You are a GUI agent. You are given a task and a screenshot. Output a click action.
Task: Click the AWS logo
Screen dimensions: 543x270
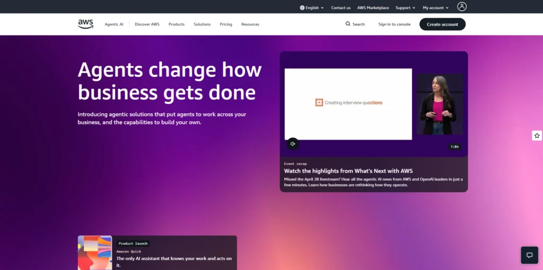coord(85,24)
